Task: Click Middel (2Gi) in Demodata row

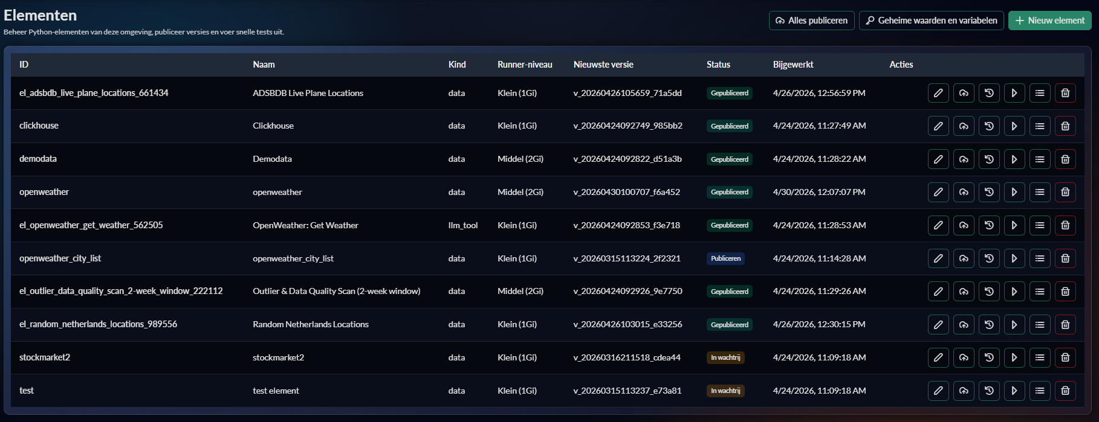Action: pos(520,159)
